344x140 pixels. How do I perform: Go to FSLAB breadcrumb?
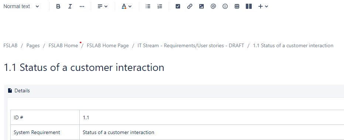click(11, 46)
